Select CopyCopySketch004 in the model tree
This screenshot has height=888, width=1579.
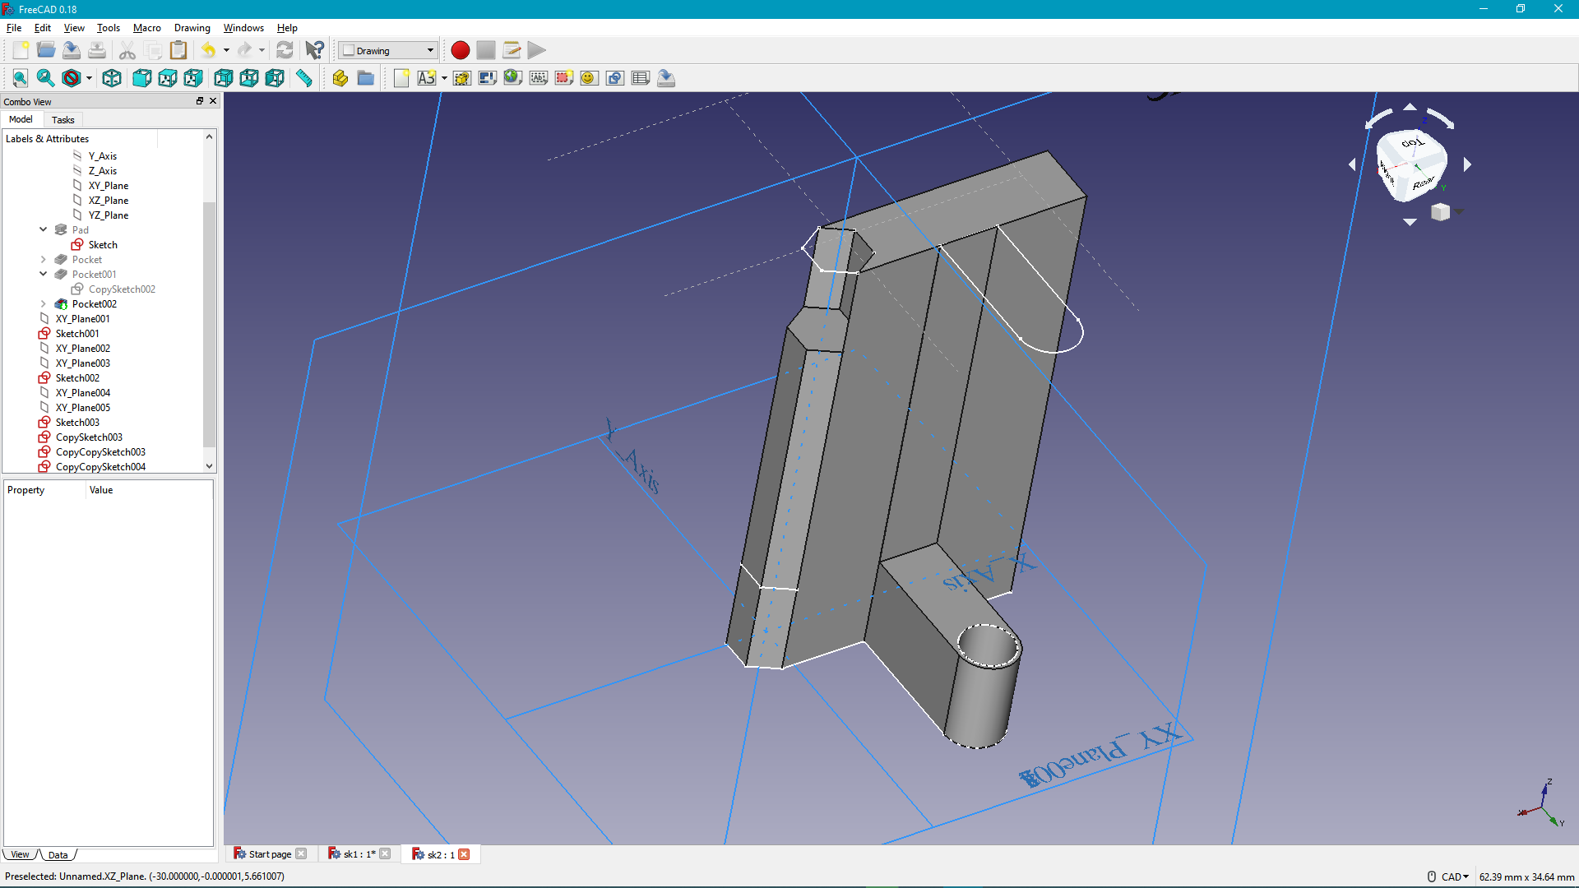tap(100, 466)
